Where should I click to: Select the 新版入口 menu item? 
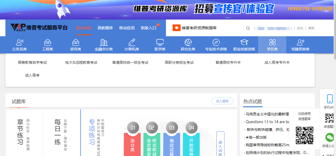coord(148,28)
